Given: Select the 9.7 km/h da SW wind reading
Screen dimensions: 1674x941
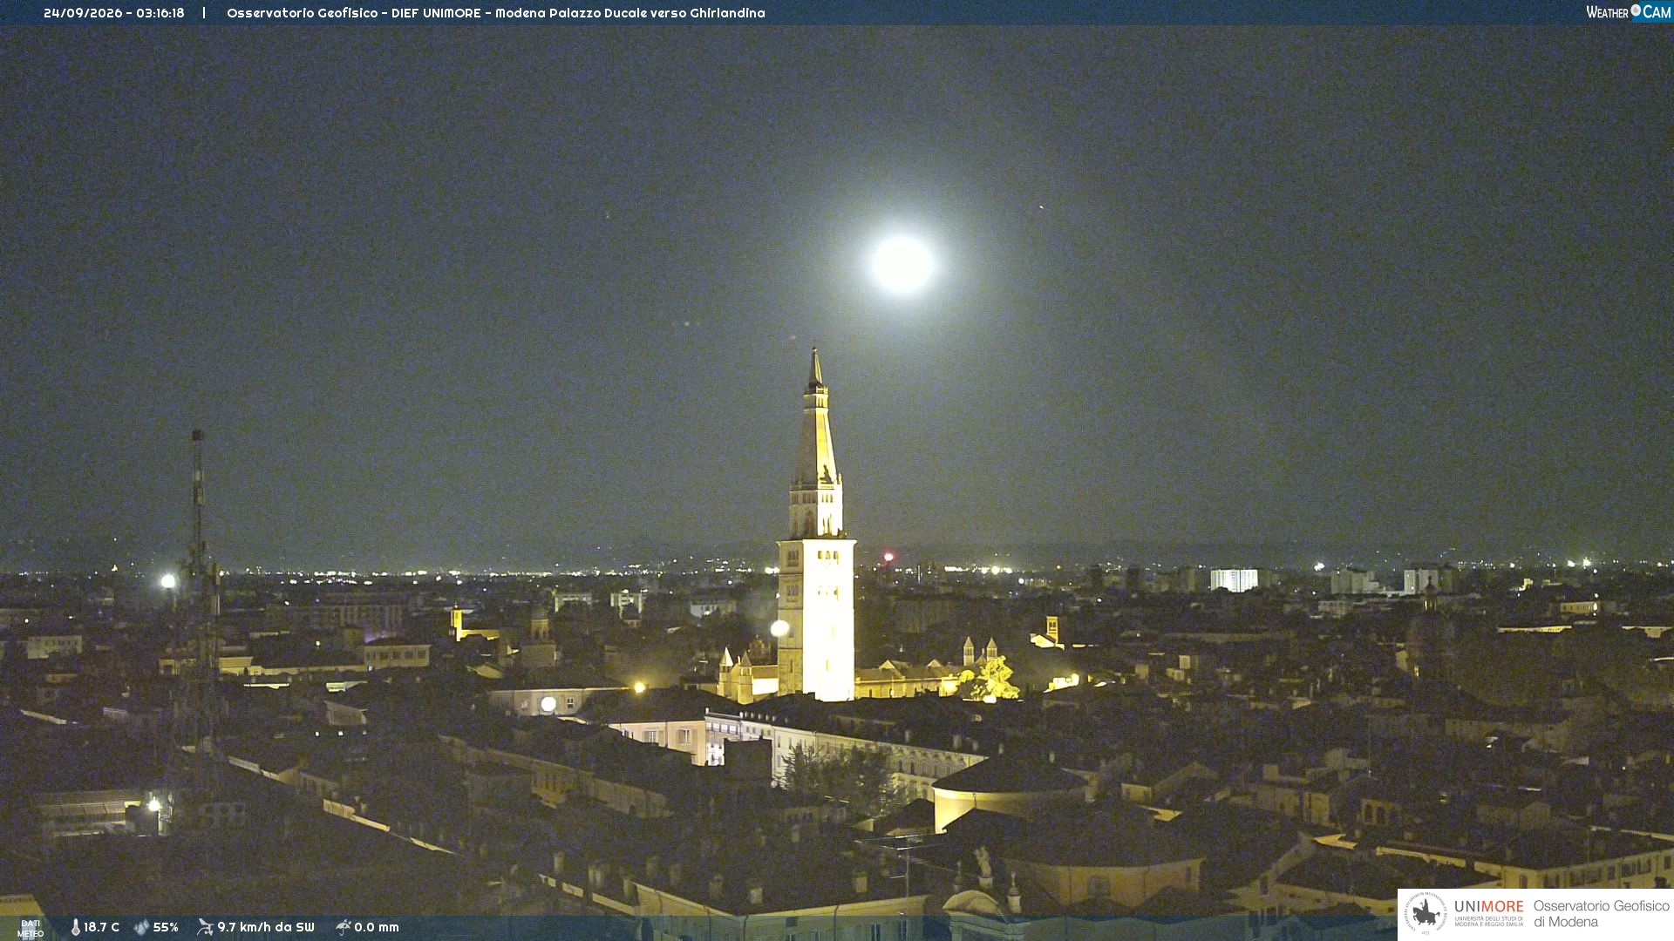Looking at the screenshot, I should (266, 927).
